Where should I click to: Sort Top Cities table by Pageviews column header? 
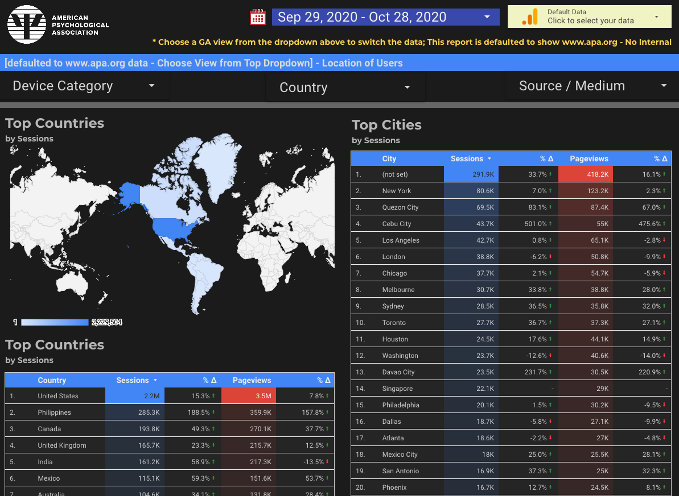pos(589,159)
